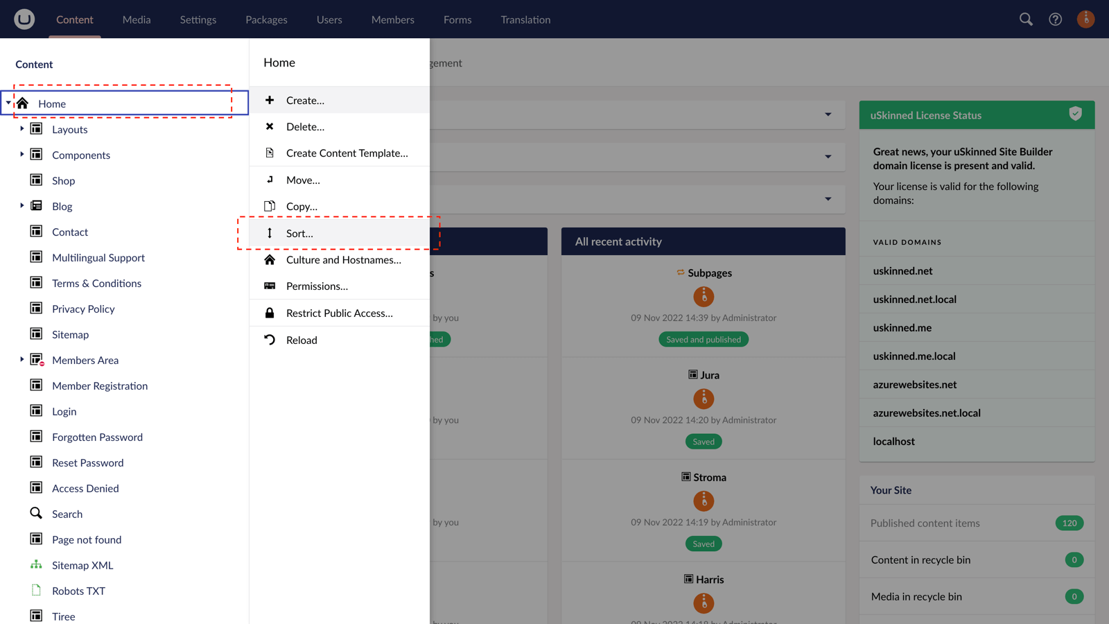This screenshot has height=624, width=1109.
Task: Open the global search magnifier icon
Action: pos(1025,19)
